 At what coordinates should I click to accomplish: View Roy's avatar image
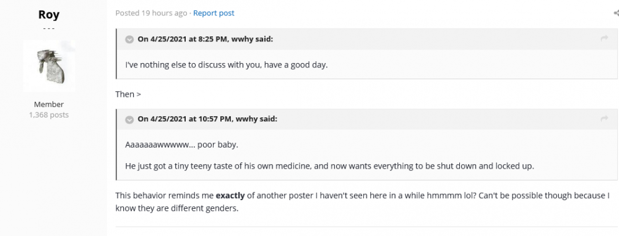pos(49,66)
